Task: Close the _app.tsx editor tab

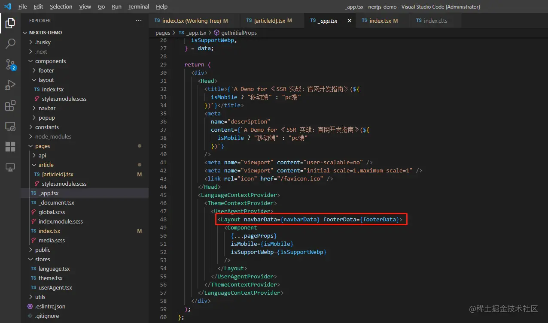Action: (x=350, y=21)
